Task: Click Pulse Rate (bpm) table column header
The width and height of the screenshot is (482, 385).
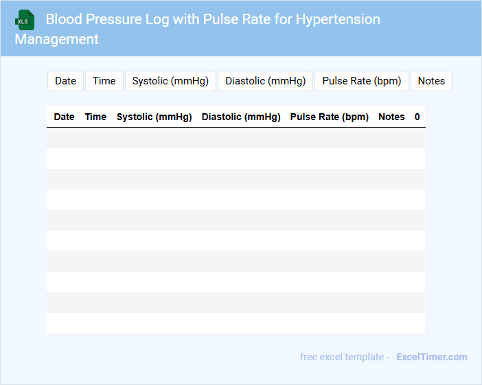Action: point(330,117)
